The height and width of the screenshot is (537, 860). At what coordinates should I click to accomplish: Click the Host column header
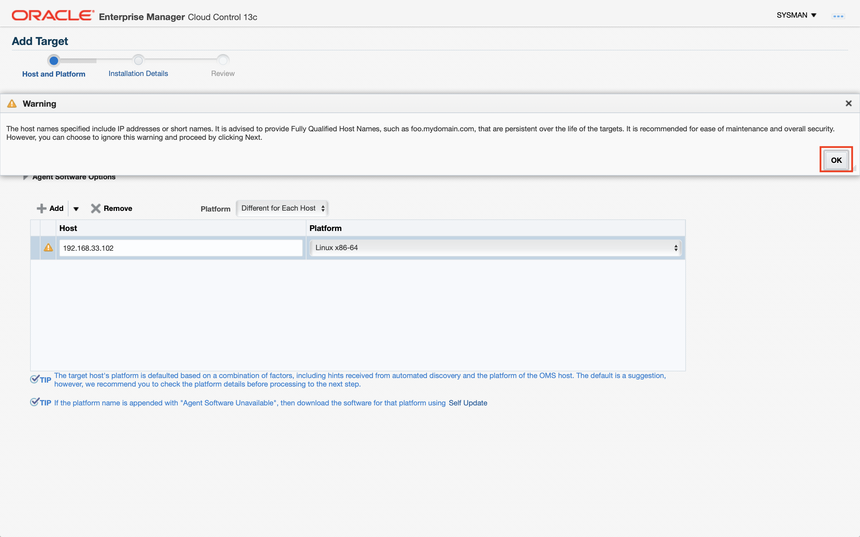pyautogui.click(x=181, y=228)
